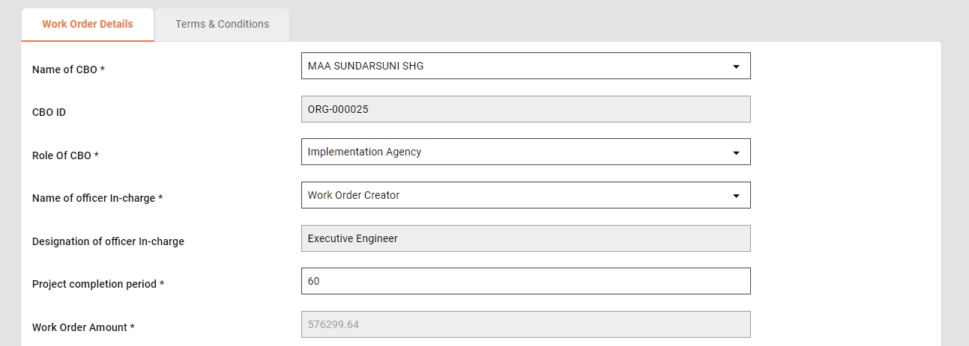Focus the Project completion period input
Image resolution: width=969 pixels, height=346 pixels.
click(525, 281)
